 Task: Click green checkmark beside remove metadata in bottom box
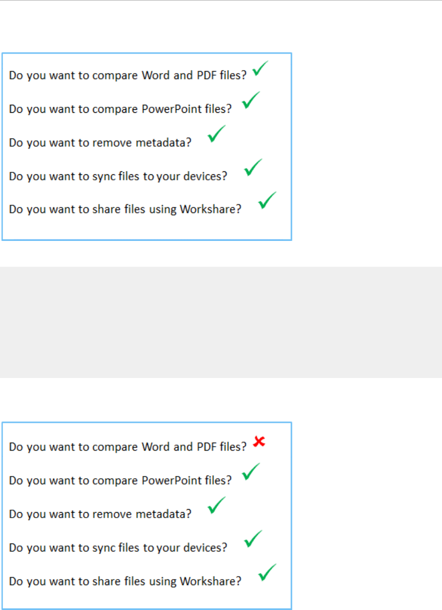(217, 505)
